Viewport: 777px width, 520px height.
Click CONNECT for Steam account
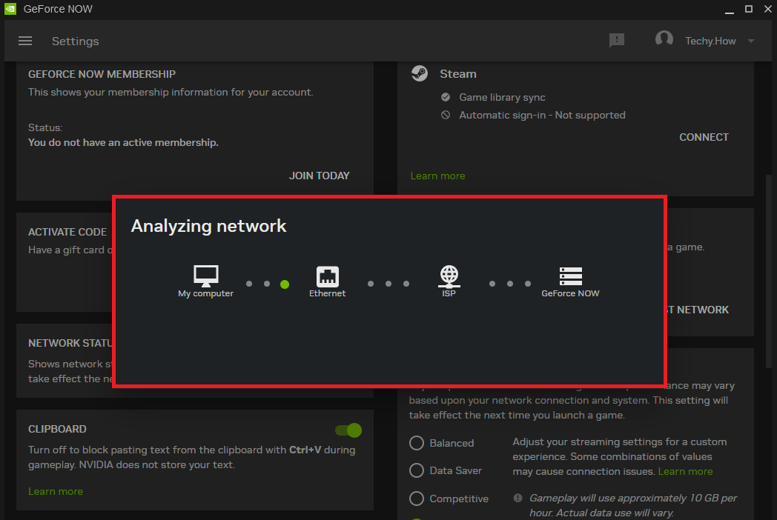pyautogui.click(x=704, y=137)
